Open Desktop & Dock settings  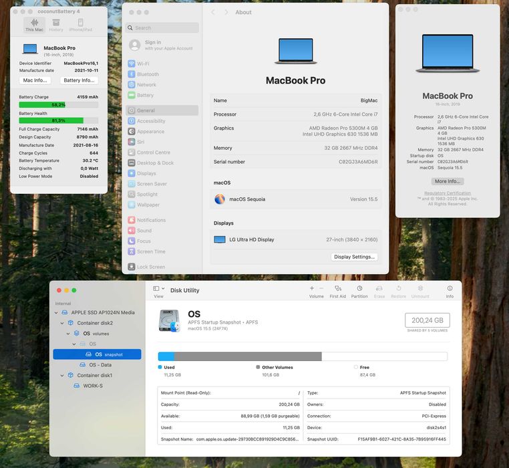pyautogui.click(x=162, y=163)
